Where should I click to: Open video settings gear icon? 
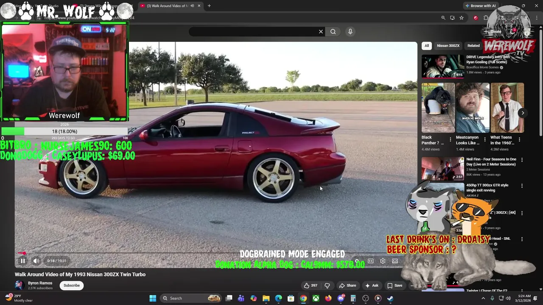[x=383, y=261]
